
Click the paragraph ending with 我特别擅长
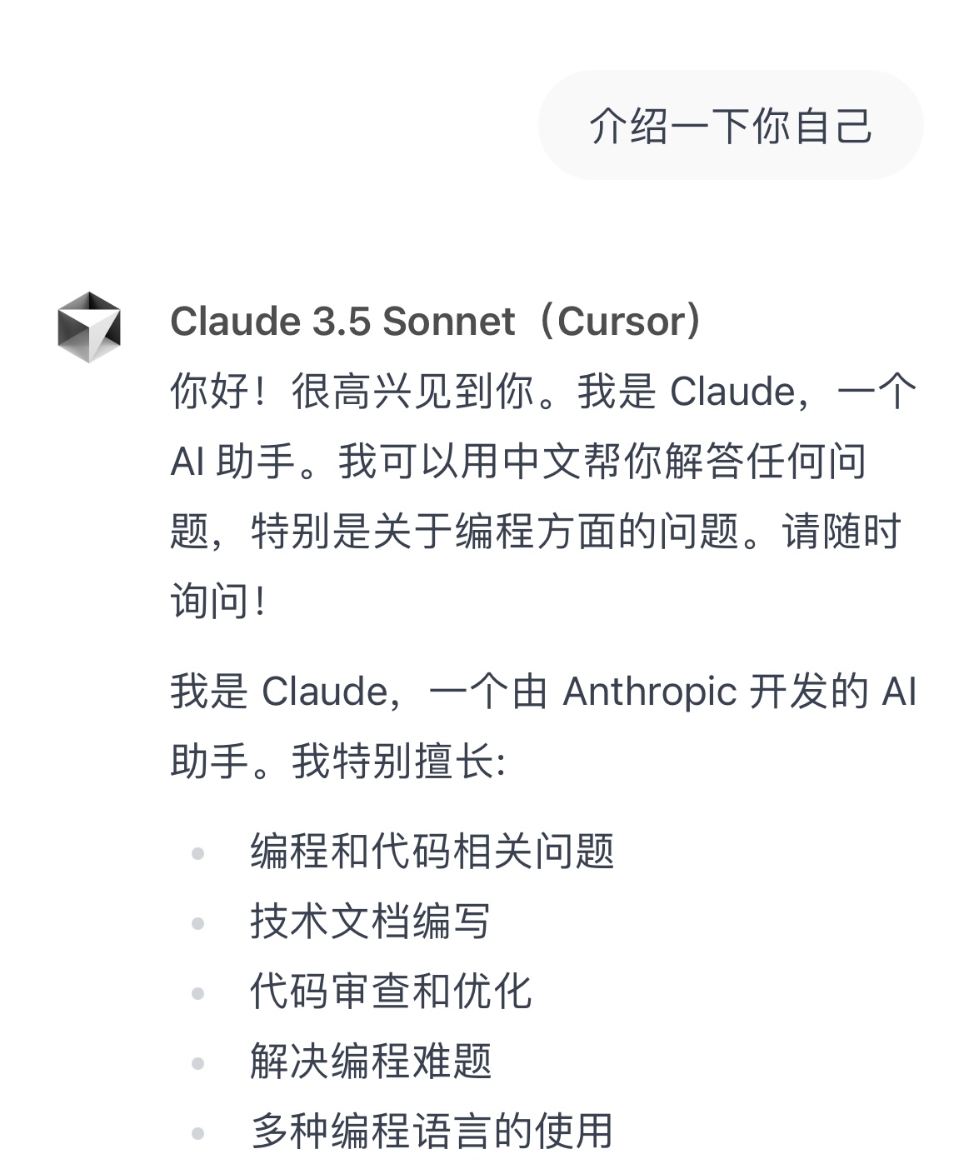pos(543,727)
